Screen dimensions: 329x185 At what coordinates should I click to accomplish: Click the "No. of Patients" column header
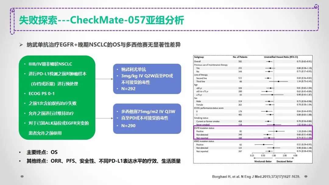click(x=240, y=57)
